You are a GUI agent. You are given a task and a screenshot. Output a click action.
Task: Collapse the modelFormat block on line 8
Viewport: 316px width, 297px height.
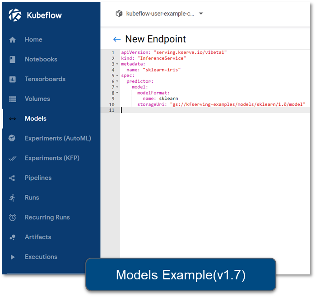[x=117, y=93]
